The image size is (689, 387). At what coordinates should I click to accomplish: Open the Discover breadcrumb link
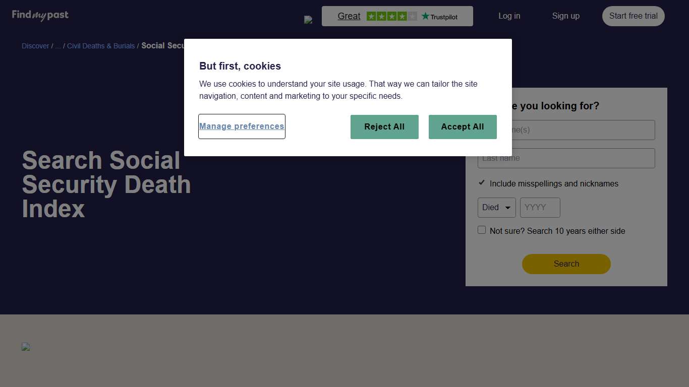coord(35,46)
